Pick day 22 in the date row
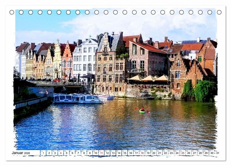 165,153
